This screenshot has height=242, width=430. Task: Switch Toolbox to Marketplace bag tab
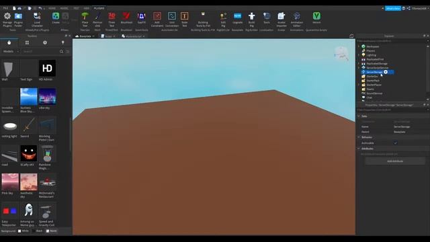[x=9, y=42]
